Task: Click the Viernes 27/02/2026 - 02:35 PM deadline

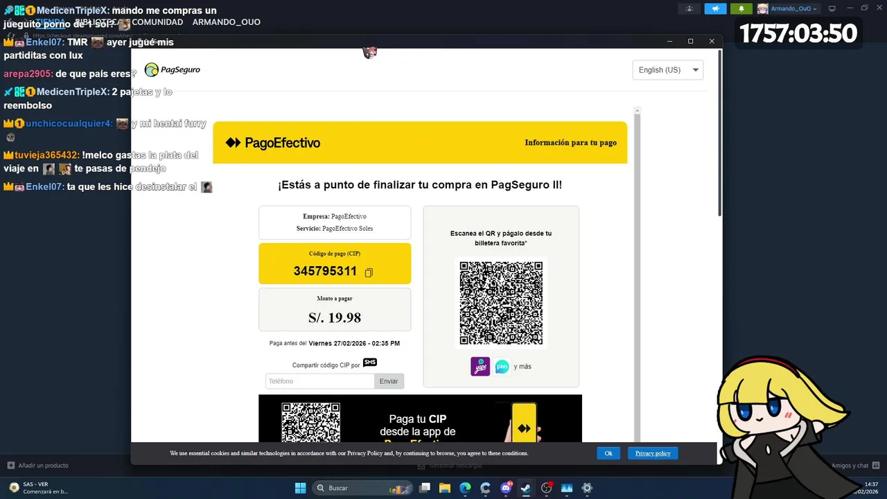Action: coord(354,343)
